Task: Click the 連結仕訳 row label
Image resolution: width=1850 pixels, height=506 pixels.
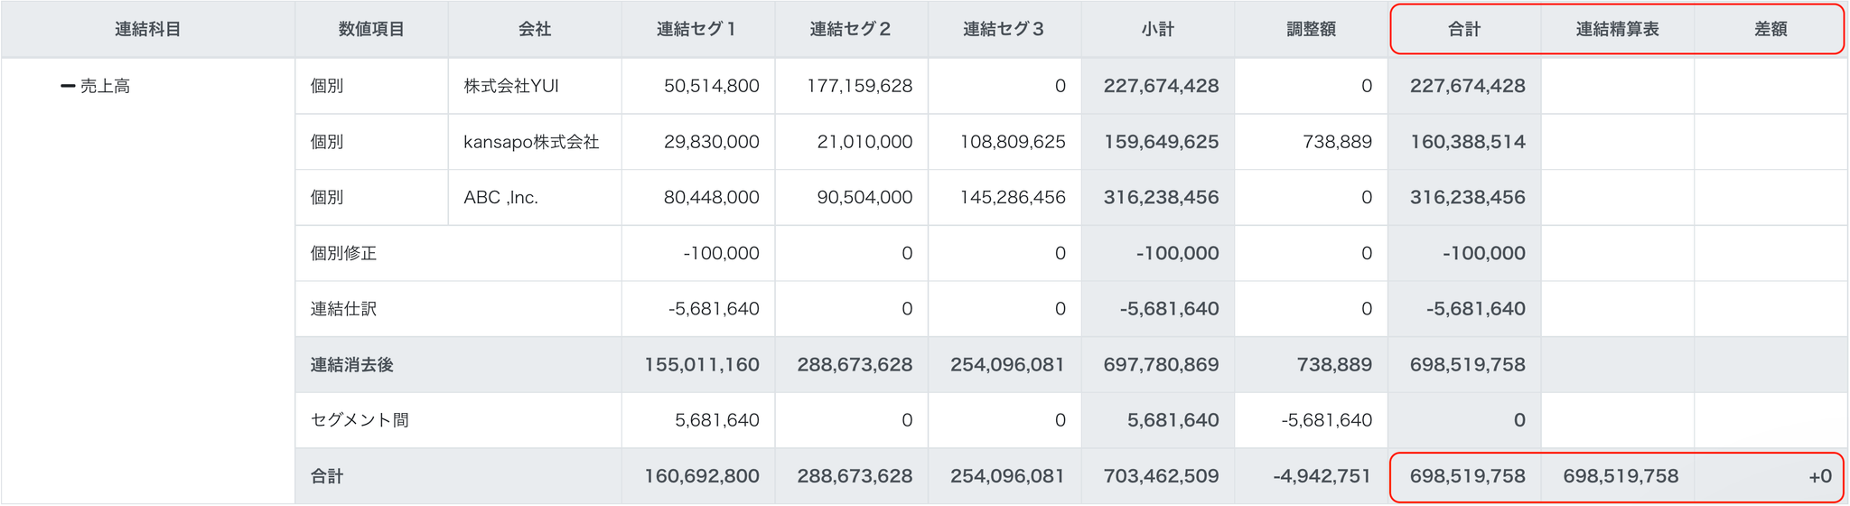Action: click(344, 309)
